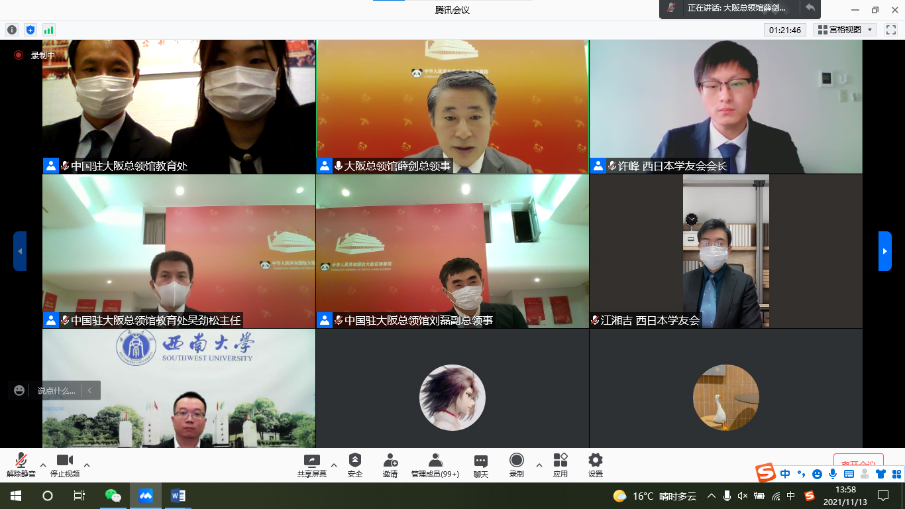Click the blue security shield icon

(30, 30)
